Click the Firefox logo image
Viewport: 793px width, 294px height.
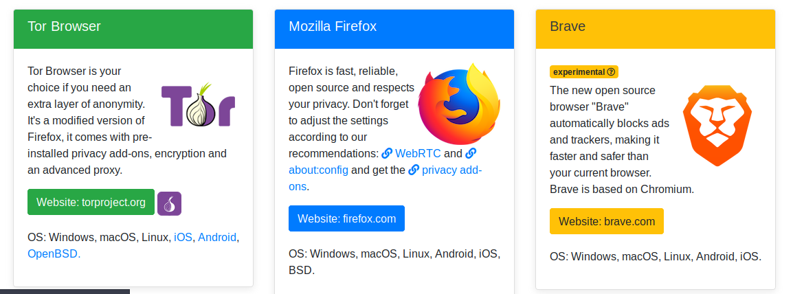[459, 104]
